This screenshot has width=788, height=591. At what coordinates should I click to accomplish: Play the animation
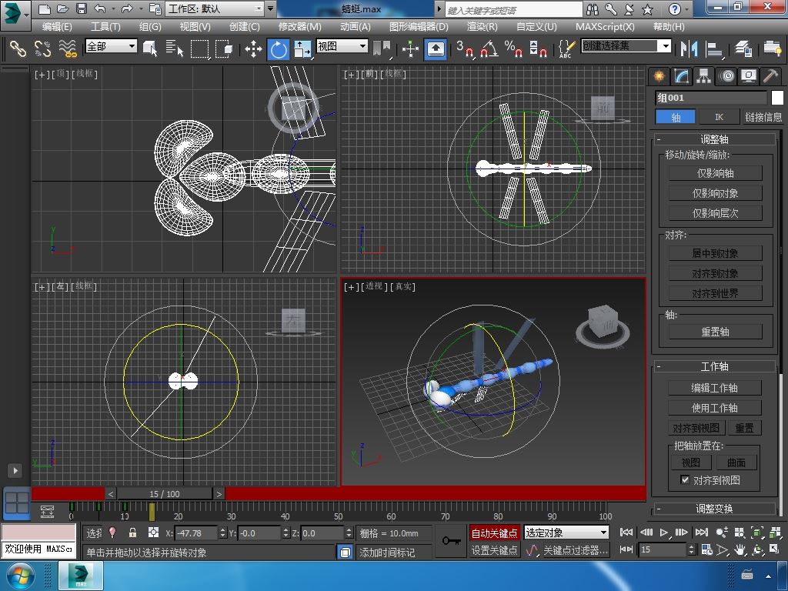coord(663,533)
